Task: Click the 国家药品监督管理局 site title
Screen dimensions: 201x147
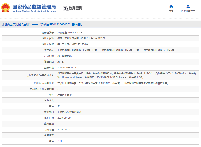Action: (x=34, y=6)
